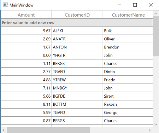The width and height of the screenshot is (159, 133).
Task: Select the CustomerID cell YTREW
Action: (77, 80)
